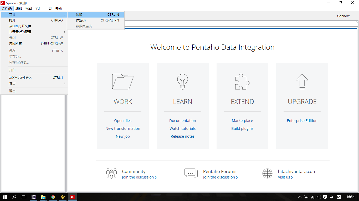
Task: Click the 文件(F) menu bar item
Action: (x=7, y=9)
